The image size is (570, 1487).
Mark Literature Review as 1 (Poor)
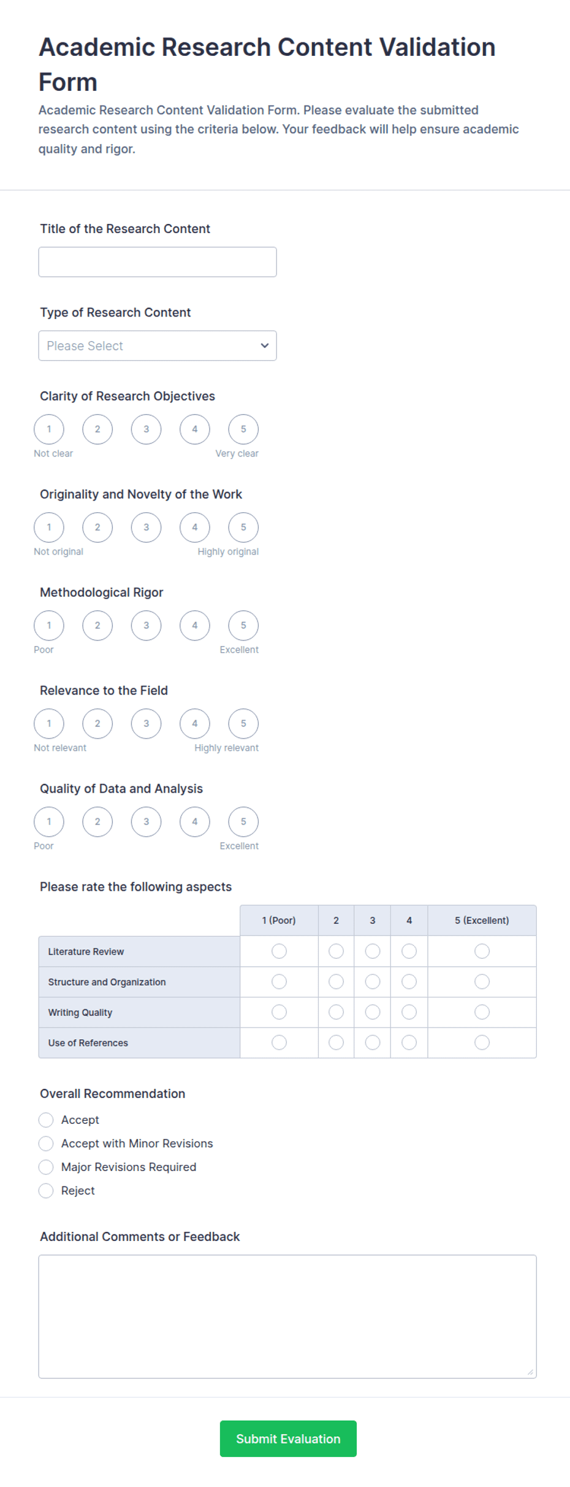coord(279,951)
